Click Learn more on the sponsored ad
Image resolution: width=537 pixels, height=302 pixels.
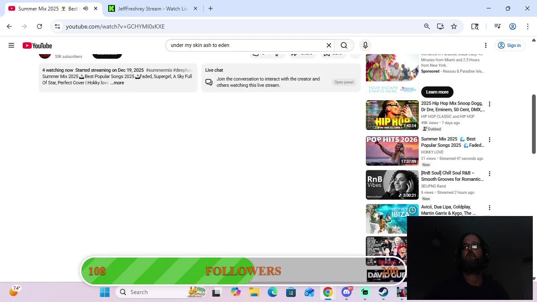point(437,92)
